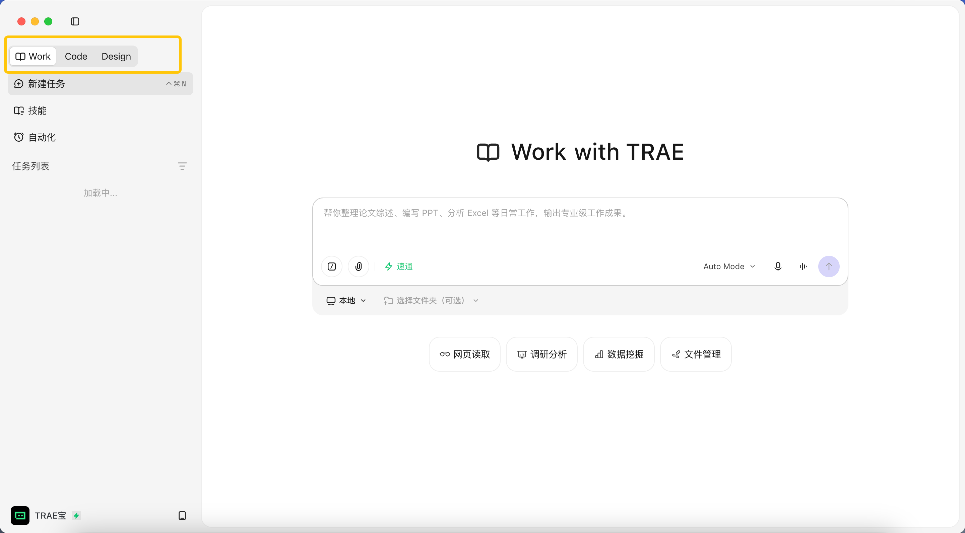Click the audio waveform icon
Image resolution: width=965 pixels, height=533 pixels.
point(803,266)
